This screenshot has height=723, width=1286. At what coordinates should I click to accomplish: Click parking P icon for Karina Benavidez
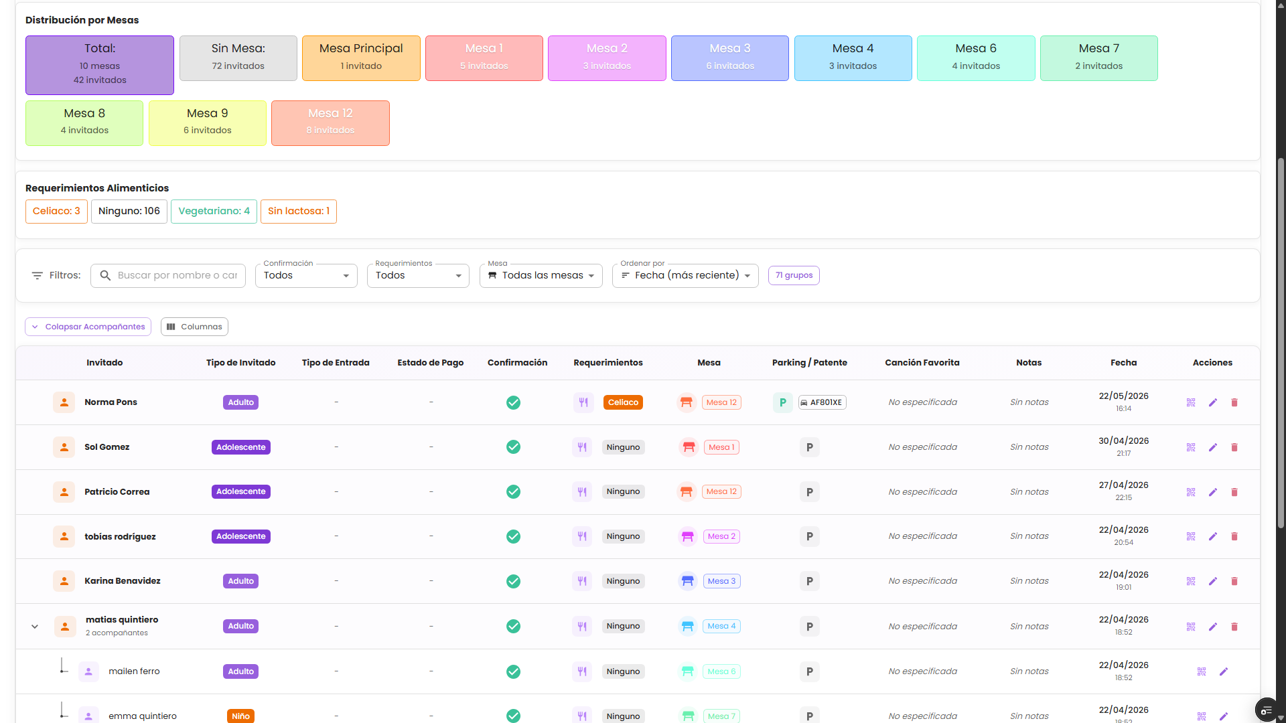pos(809,581)
